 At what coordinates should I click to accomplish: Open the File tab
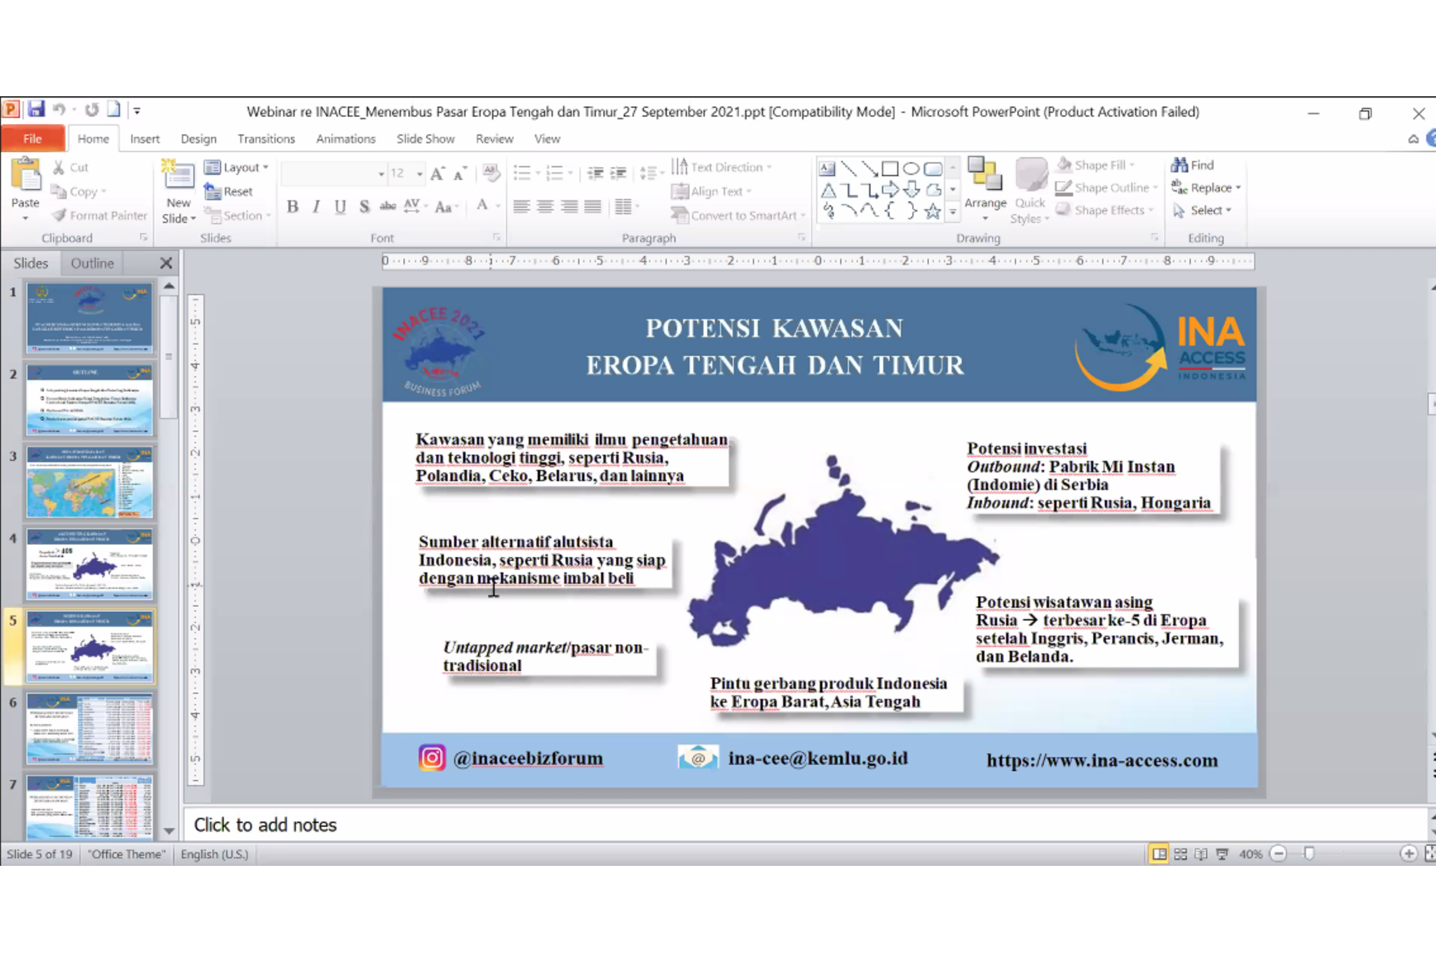pos(33,139)
